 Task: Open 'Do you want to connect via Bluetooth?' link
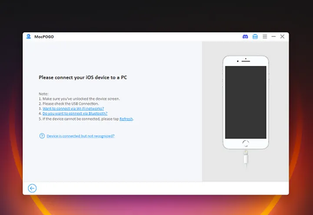tap(75, 113)
